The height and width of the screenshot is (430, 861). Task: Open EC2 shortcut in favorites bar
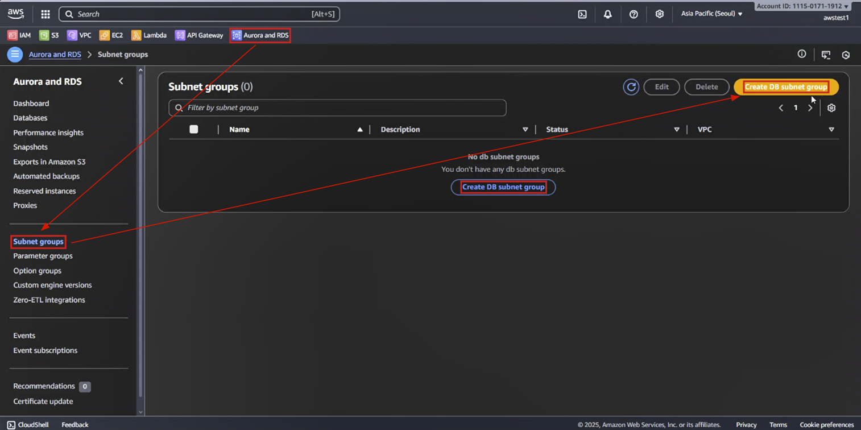(111, 35)
